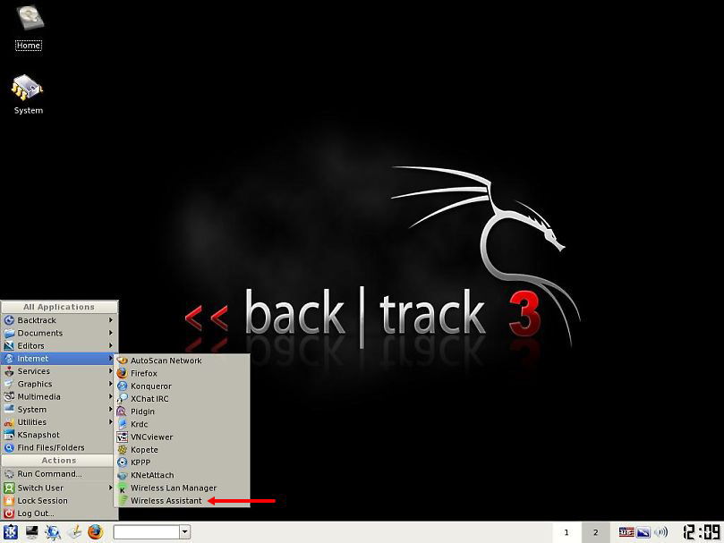Launch Firefox from the taskbar
This screenshot has height=543, width=724.
(96, 532)
